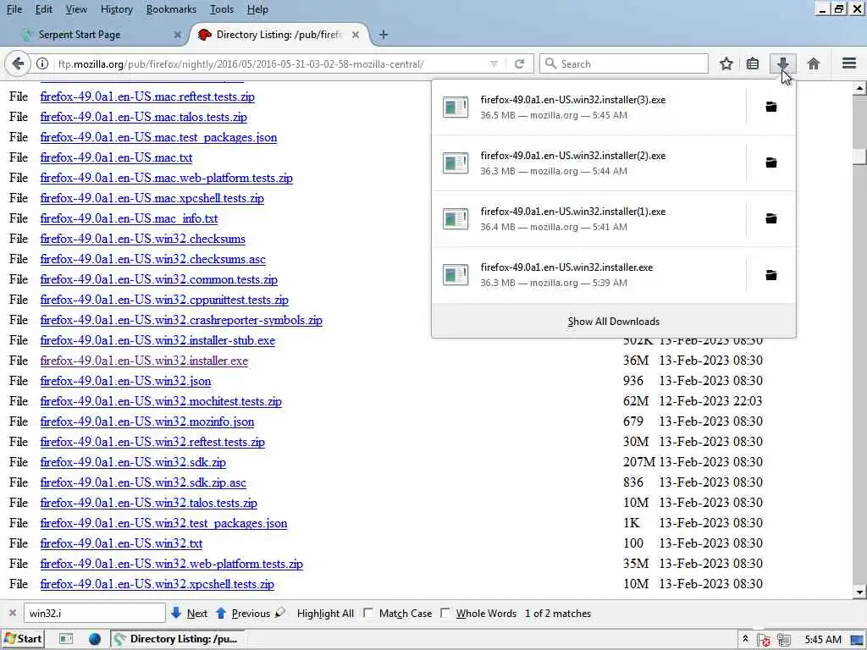Open firefox-49.0a1.en-US.mac.txt link
867x650 pixels.
116,157
